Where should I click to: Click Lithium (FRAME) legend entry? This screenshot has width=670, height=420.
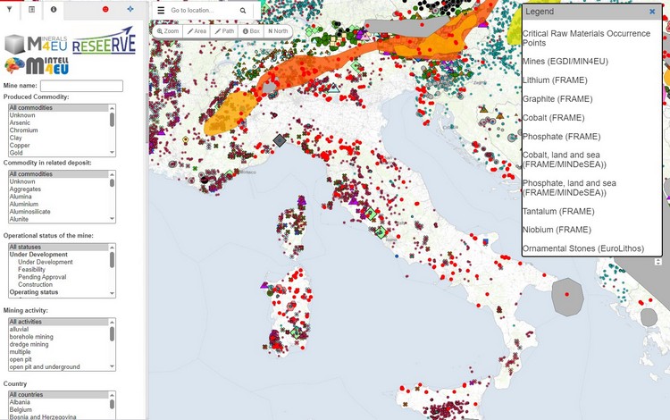(555, 80)
